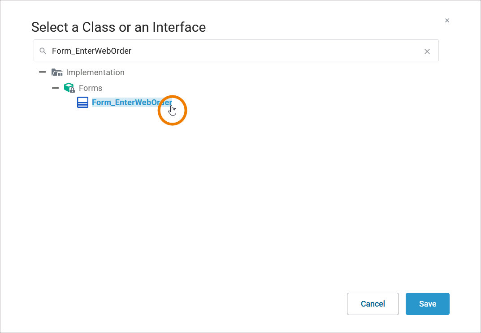Click the typed Form_EnterWebOrder search text
The height and width of the screenshot is (333, 481).
tap(91, 51)
